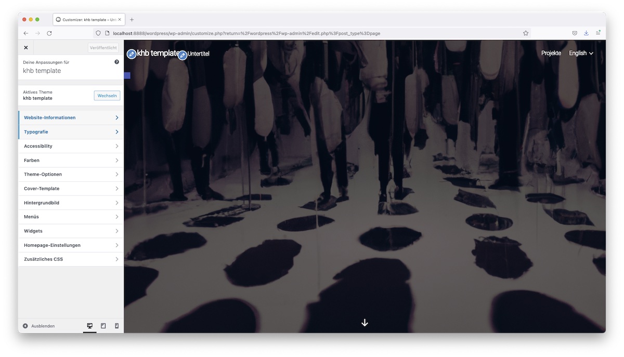
Task: Open the Website-Informationen section
Action: (71, 117)
